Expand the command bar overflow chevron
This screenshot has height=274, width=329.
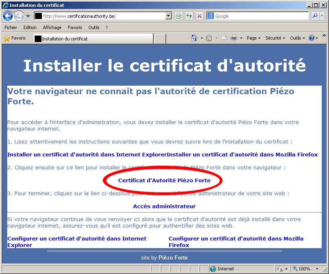pos(324,35)
